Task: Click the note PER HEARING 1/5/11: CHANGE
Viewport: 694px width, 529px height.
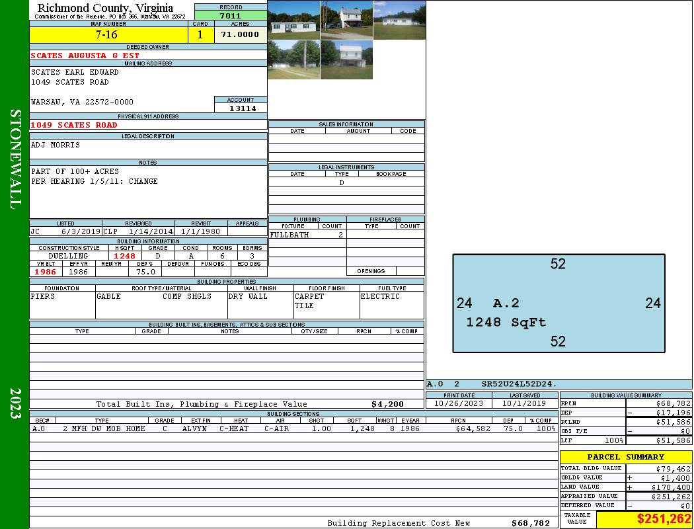Action: (95, 181)
